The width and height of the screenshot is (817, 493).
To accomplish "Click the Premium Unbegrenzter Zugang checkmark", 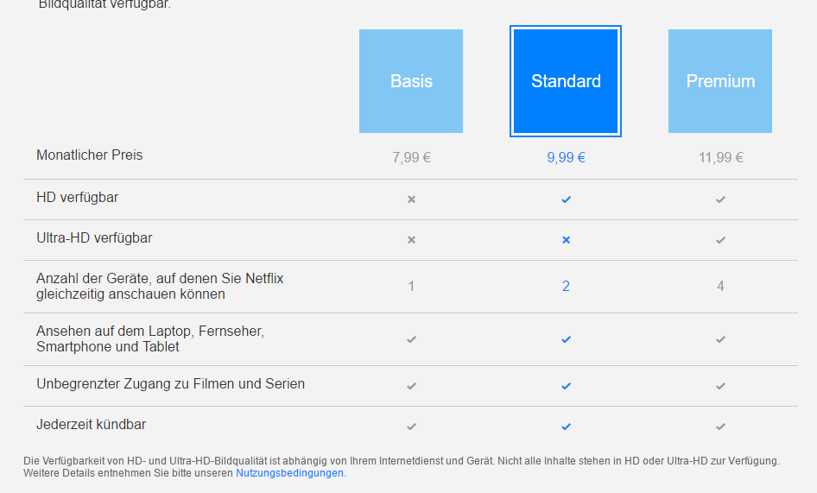I will tap(720, 386).
